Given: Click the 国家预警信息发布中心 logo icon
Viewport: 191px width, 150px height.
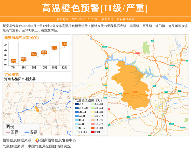Looking at the screenshot, I should tap(37, 140).
